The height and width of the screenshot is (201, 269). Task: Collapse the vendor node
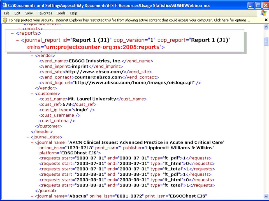point(32,56)
